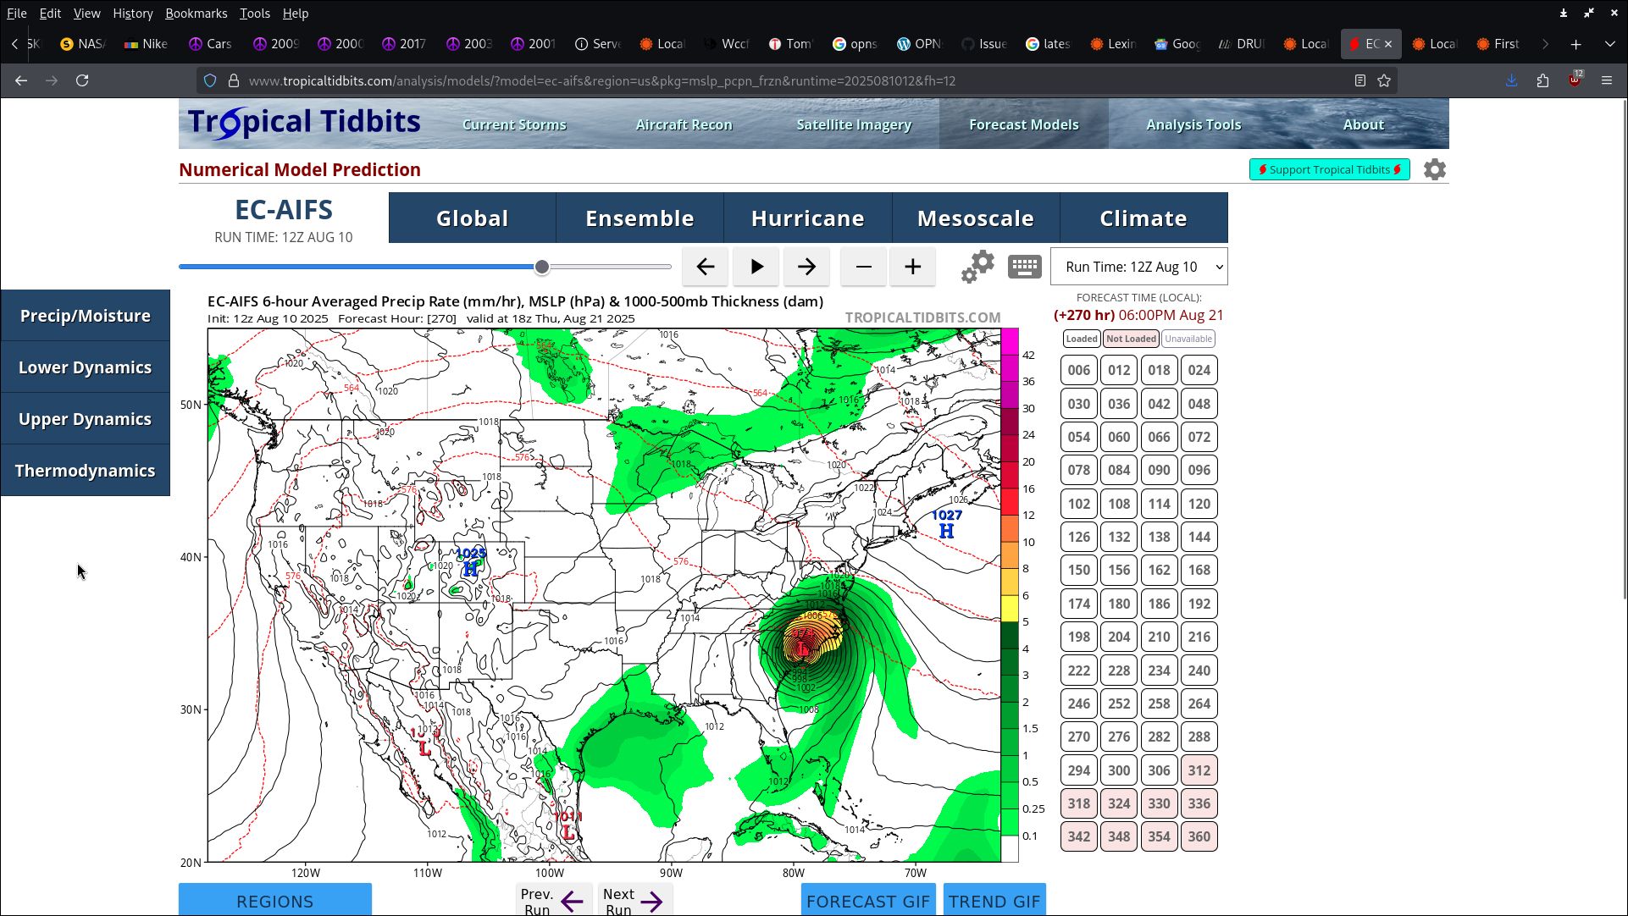Open Firefox downloads arrow icon
Viewport: 1628px width, 916px height.
click(1511, 80)
